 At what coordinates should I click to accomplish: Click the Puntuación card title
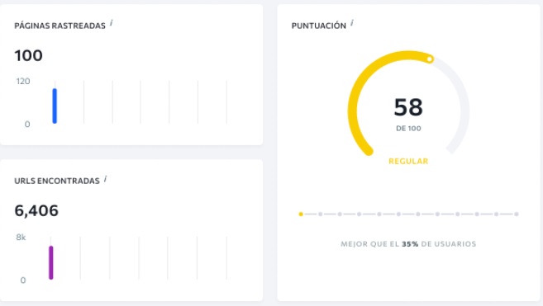coord(318,26)
